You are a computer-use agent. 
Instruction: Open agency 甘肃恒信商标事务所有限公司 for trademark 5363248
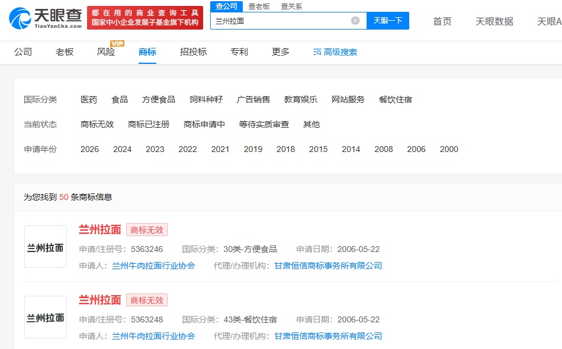click(328, 336)
